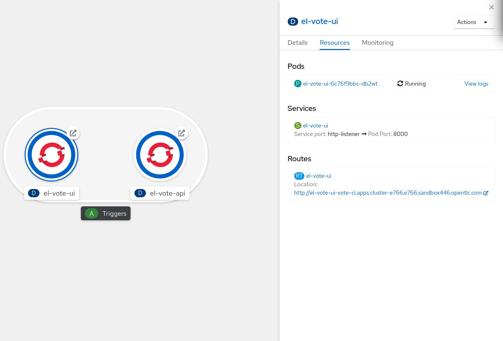
Task: Select the Triggers application group label
Action: (106, 213)
